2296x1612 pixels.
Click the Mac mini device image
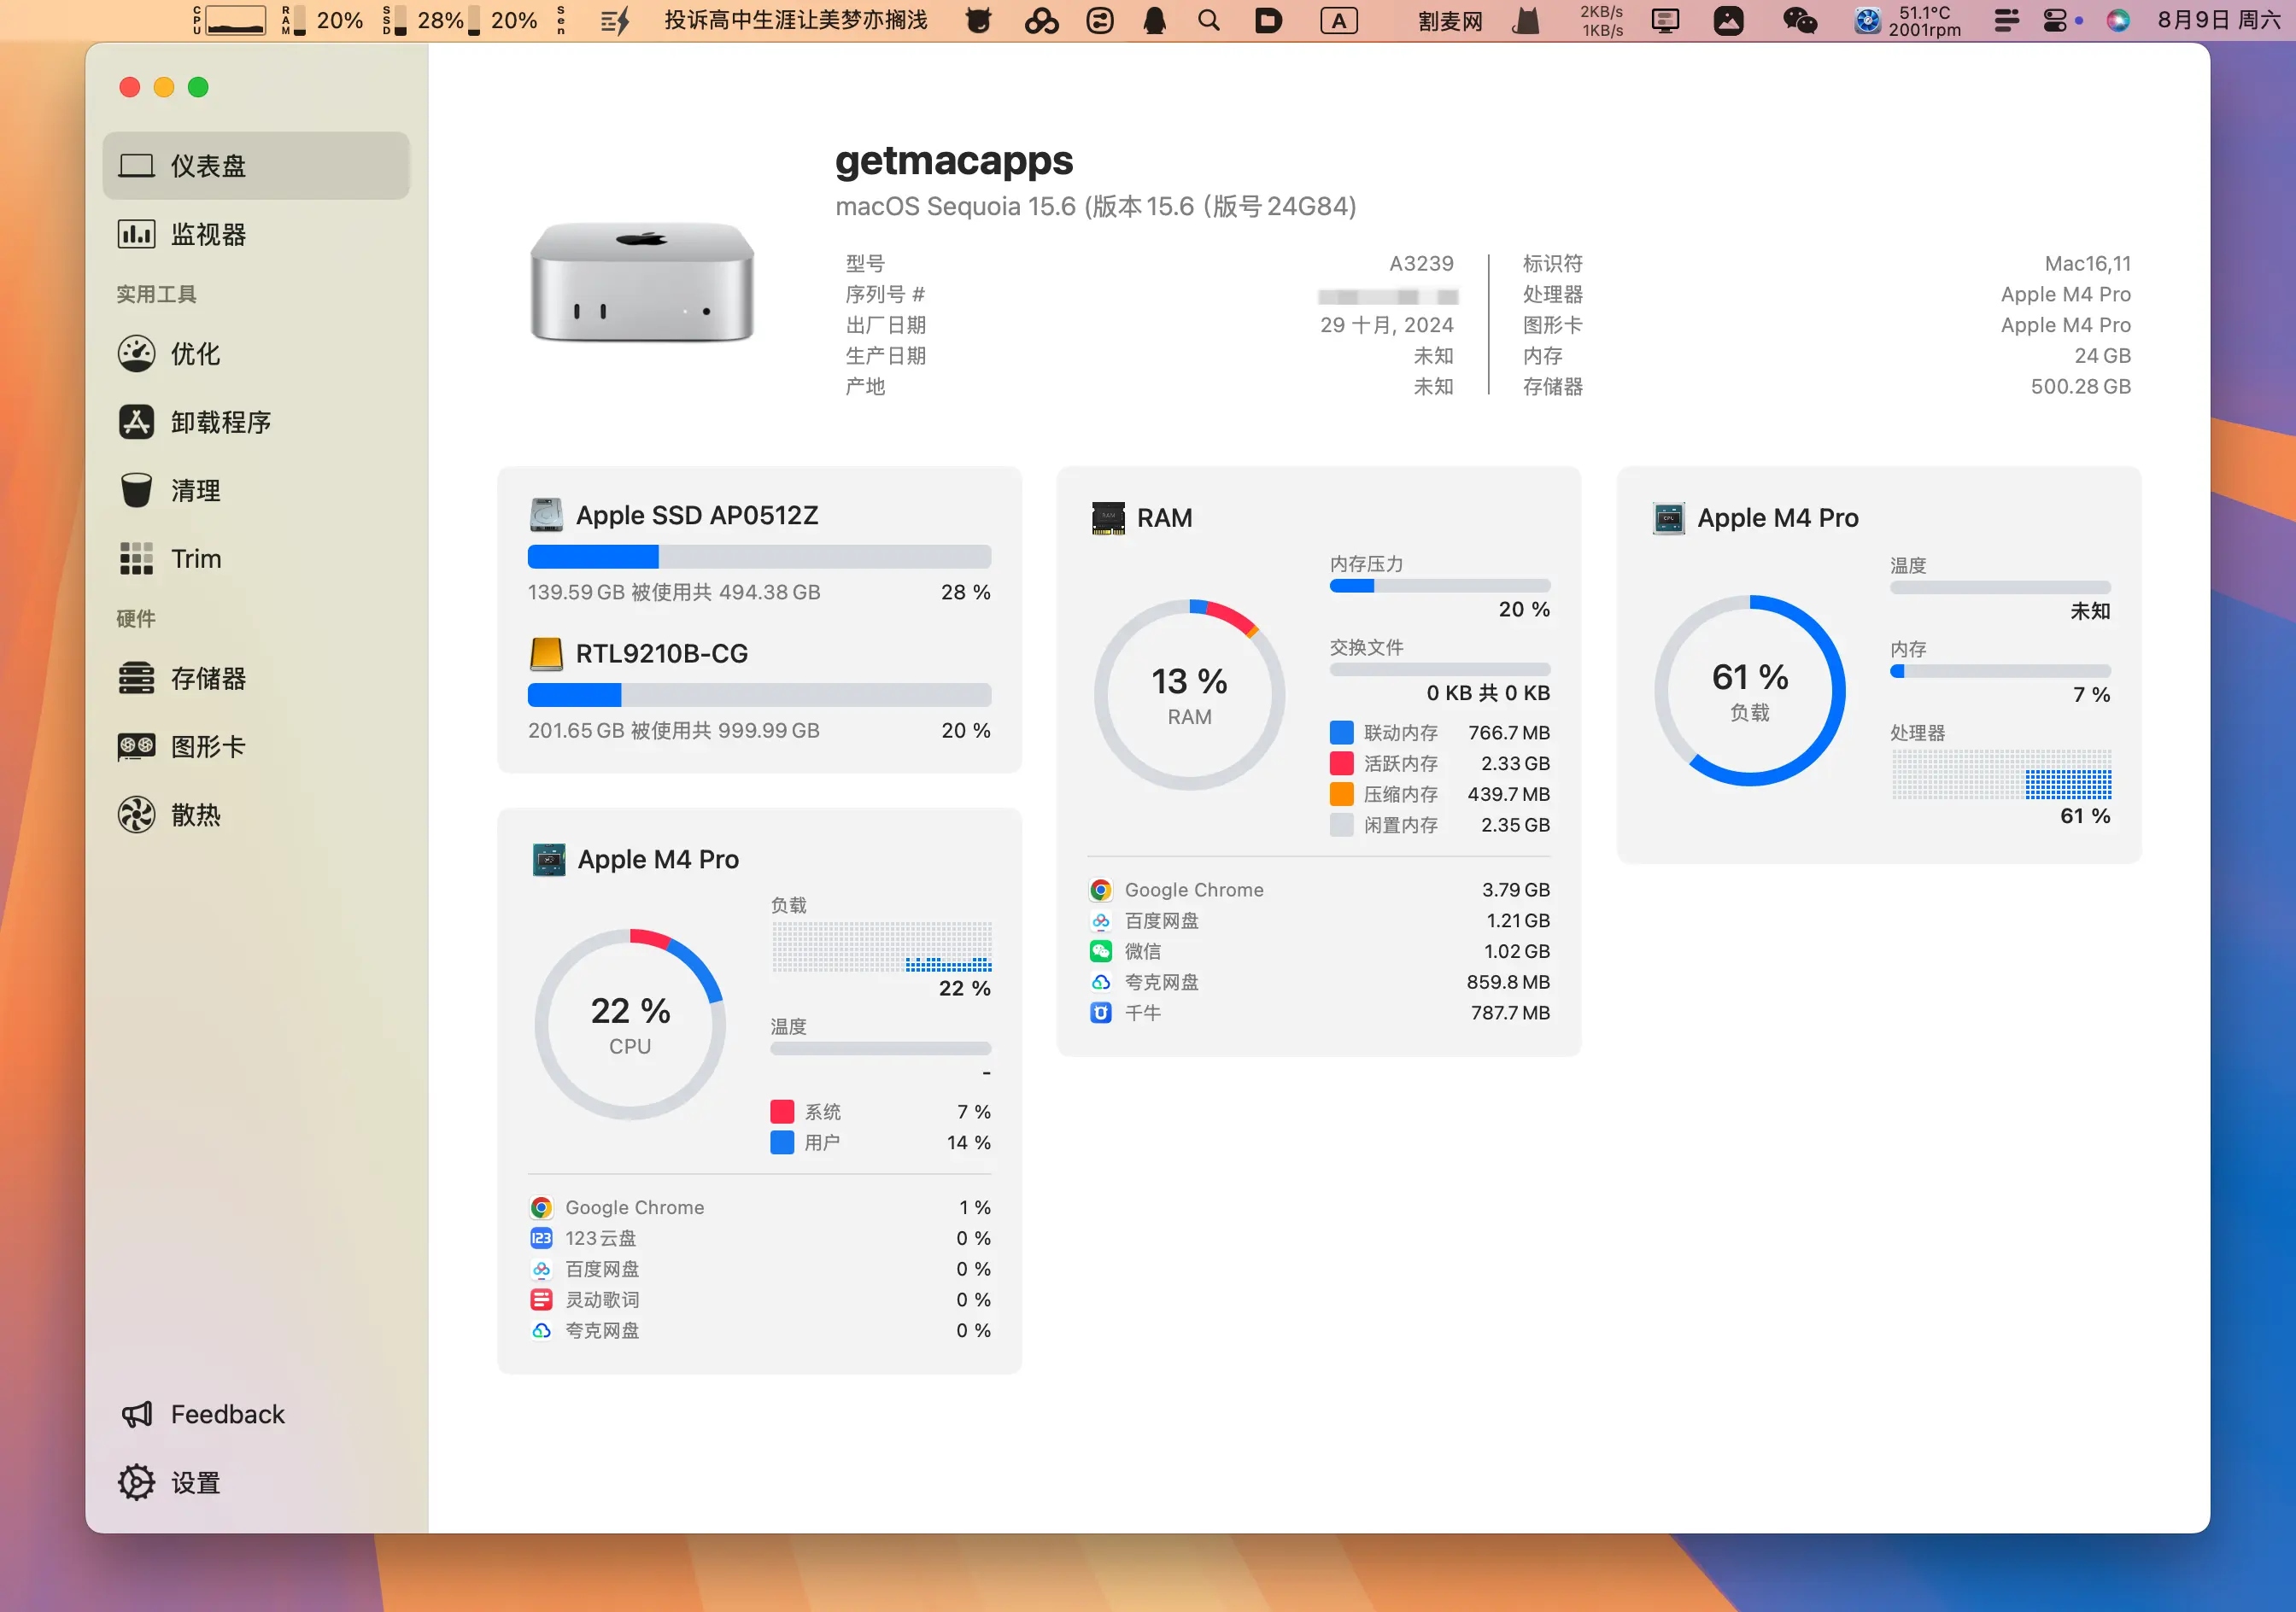641,283
